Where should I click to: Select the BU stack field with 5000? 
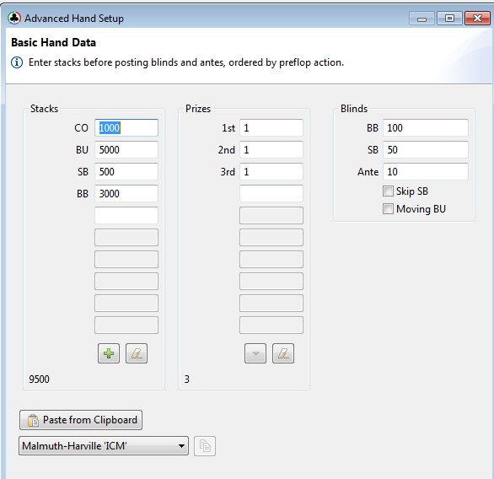point(126,150)
